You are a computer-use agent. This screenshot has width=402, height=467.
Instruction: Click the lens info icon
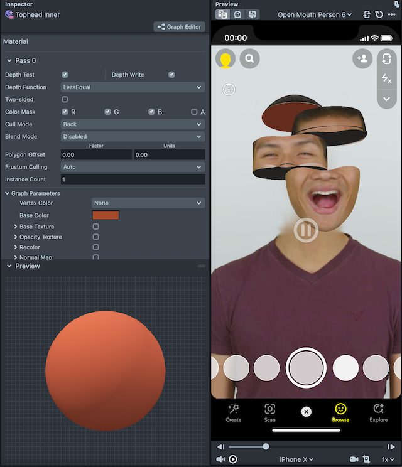pos(229,90)
